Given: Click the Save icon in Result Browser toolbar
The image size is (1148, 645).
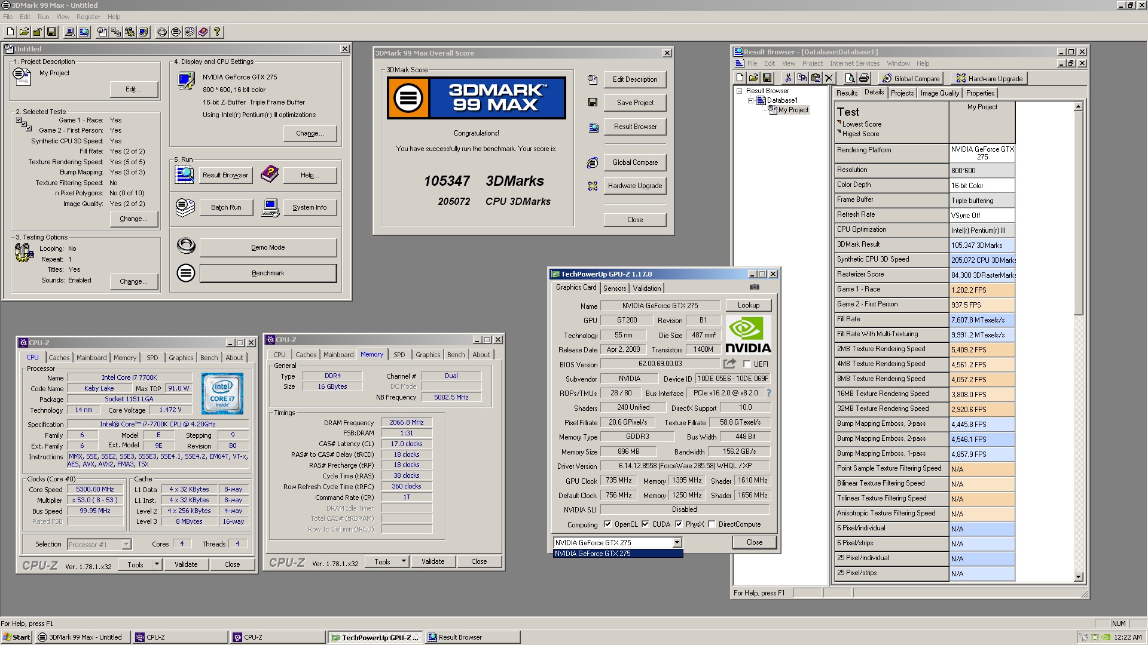Looking at the screenshot, I should [x=767, y=78].
